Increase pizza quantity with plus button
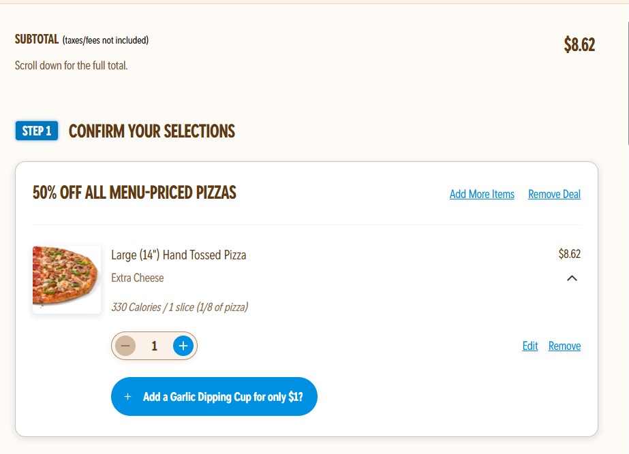This screenshot has width=629, height=454. coord(183,346)
